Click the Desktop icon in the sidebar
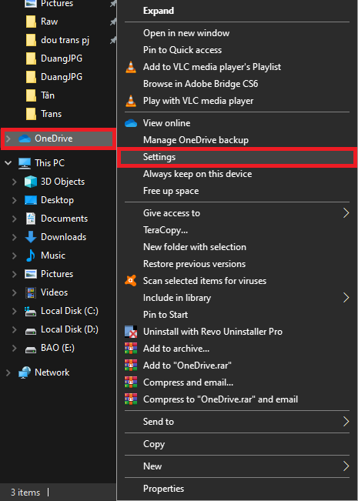Viewport: 358px width, 501px height. tap(31, 200)
